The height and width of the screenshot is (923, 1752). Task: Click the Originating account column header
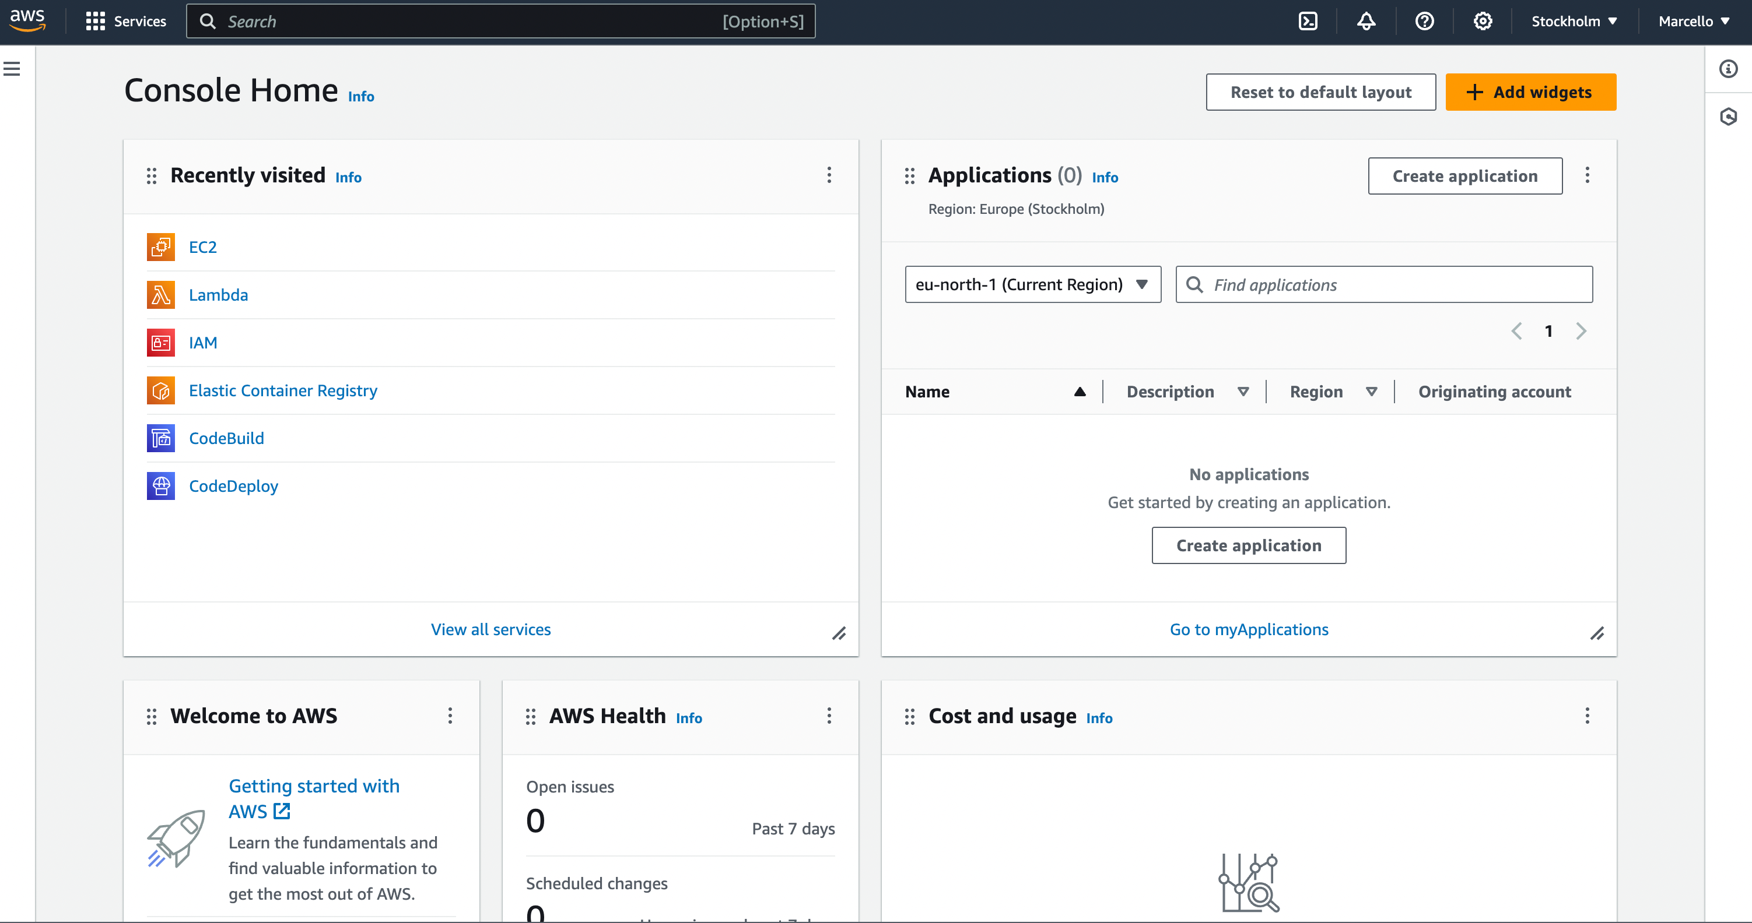[1494, 392]
